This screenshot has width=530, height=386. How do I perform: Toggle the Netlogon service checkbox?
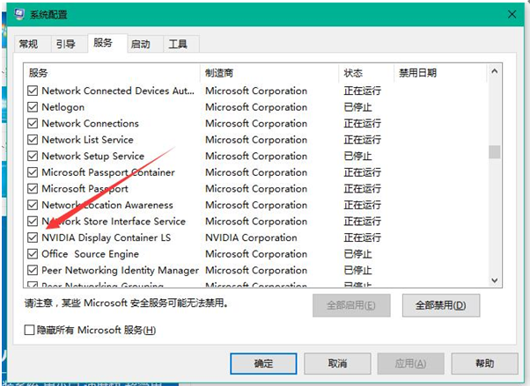(33, 107)
